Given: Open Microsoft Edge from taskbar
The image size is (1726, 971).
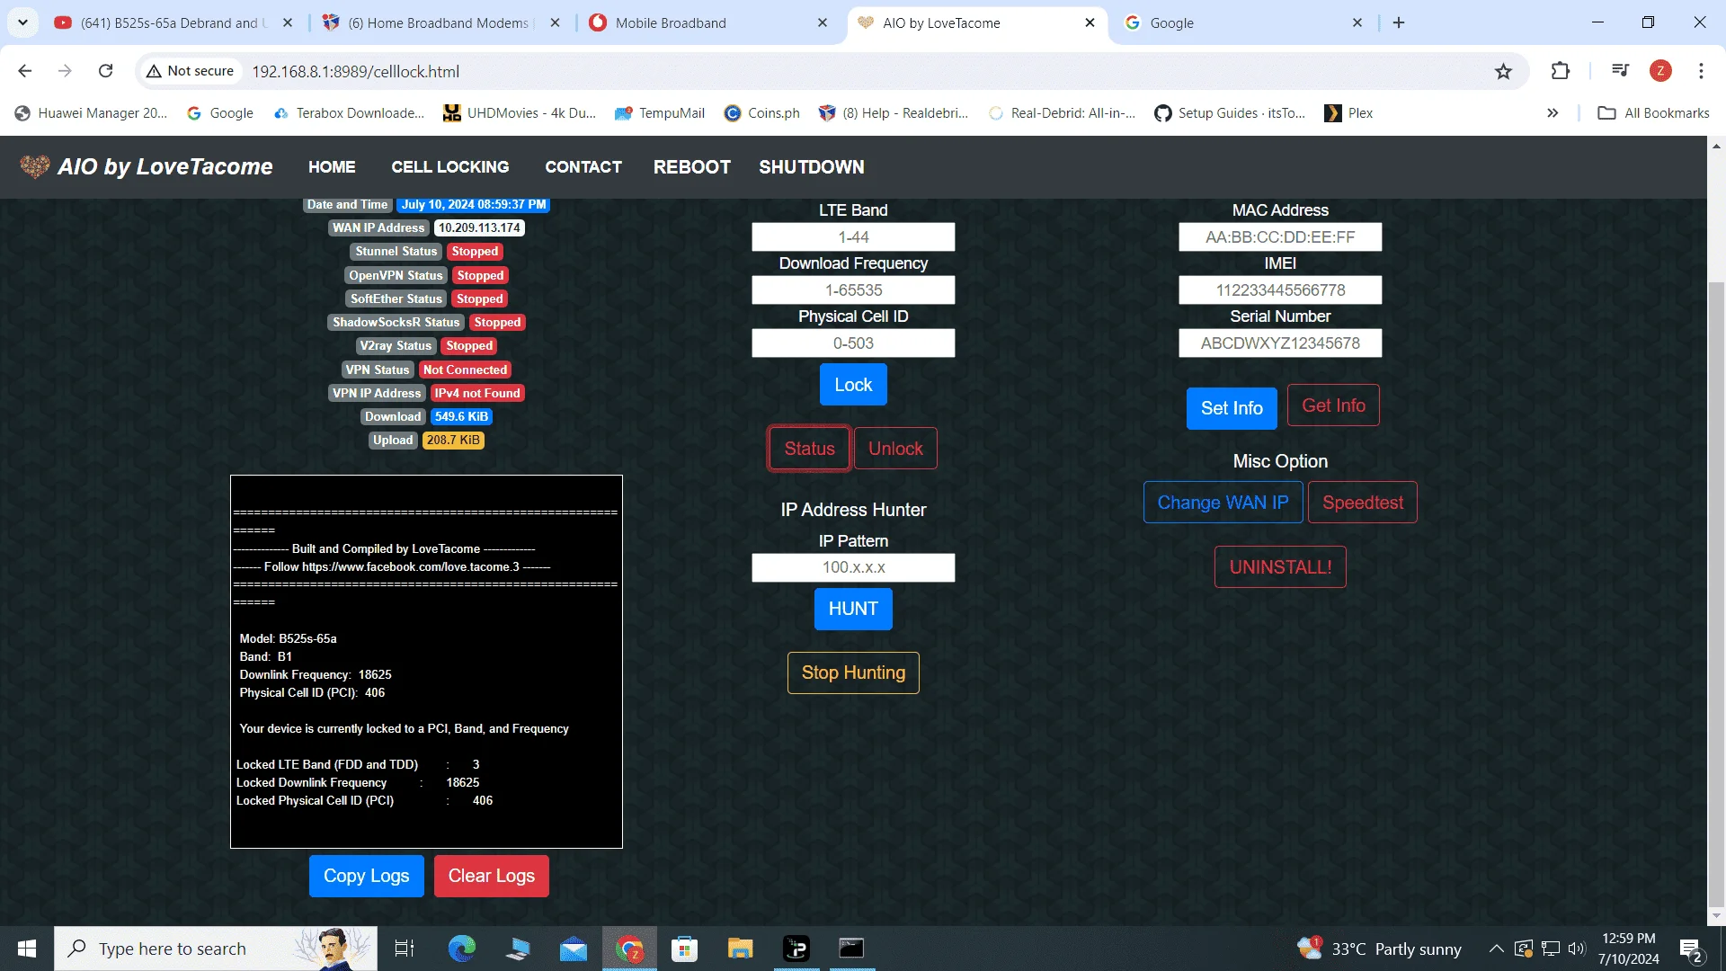Looking at the screenshot, I should (x=462, y=949).
